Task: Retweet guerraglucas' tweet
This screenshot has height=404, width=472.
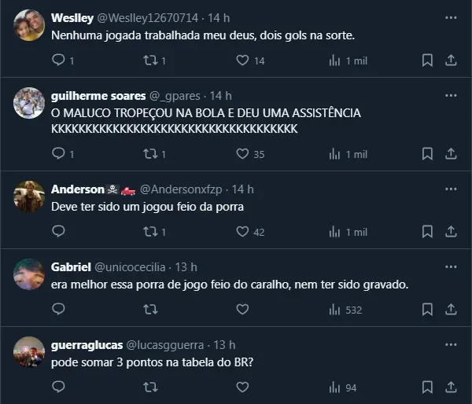Action: click(150, 387)
